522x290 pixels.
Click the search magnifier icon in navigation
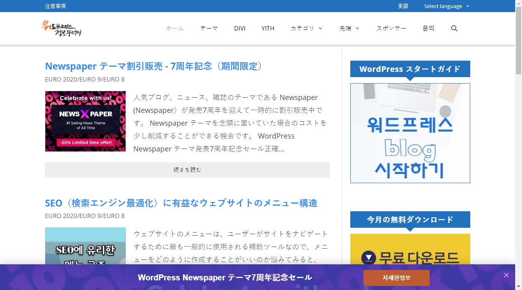[x=454, y=29]
